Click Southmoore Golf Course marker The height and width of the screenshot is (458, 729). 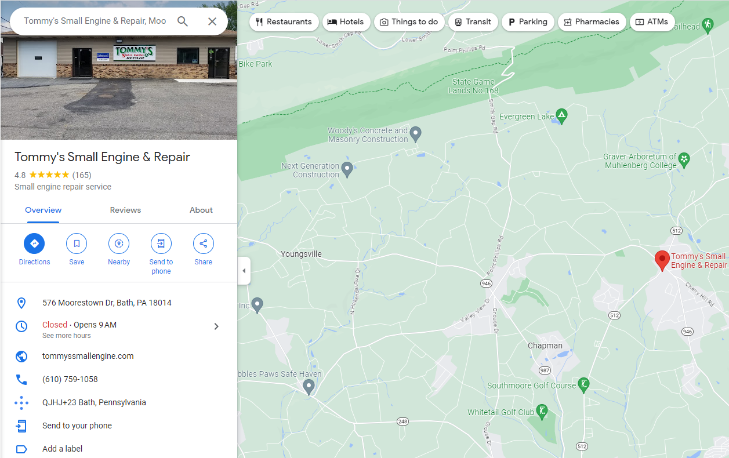pyautogui.click(x=585, y=384)
